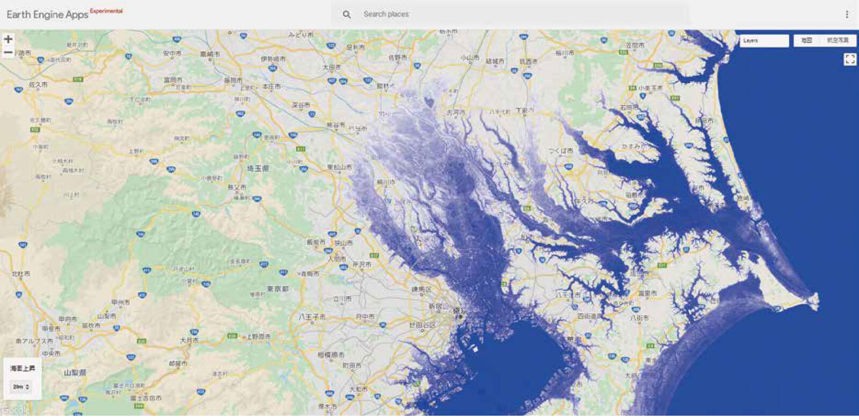Click the Earth Engine Apps title
Viewport: 859px width, 420px height.
47,15
